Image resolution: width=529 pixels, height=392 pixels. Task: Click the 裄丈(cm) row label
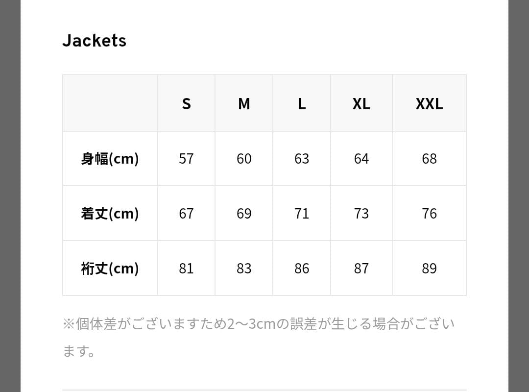[110, 269]
